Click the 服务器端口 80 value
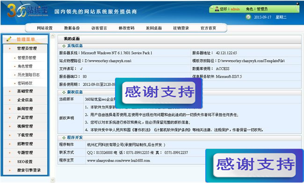 point(85,77)
